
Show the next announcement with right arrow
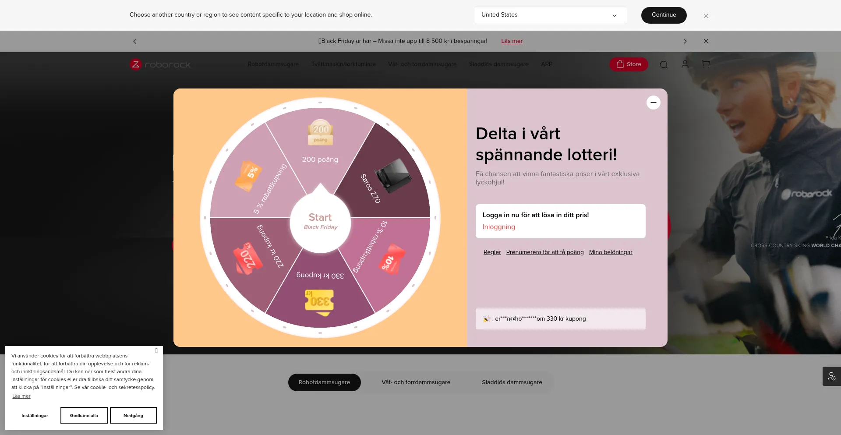click(685, 41)
